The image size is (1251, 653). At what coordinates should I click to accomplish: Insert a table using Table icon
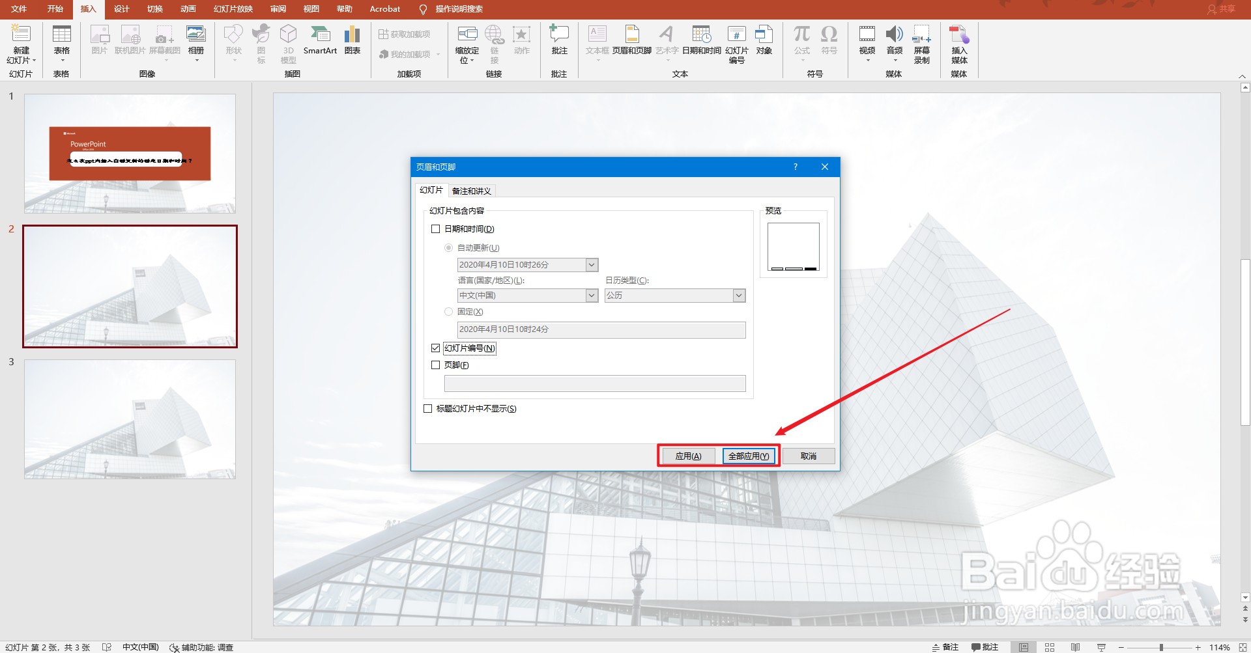click(62, 43)
